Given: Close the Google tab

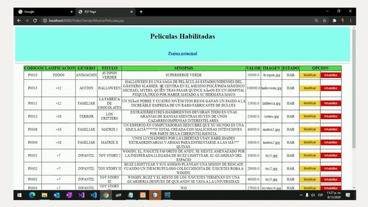Looking at the screenshot, I should 71,11.
